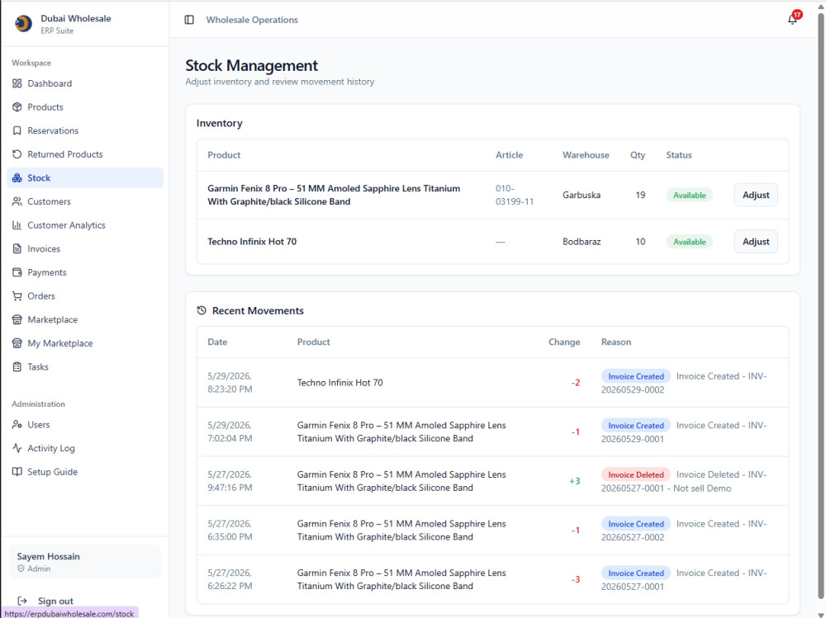Click the My Marketplace store icon
826x618 pixels.
point(17,343)
